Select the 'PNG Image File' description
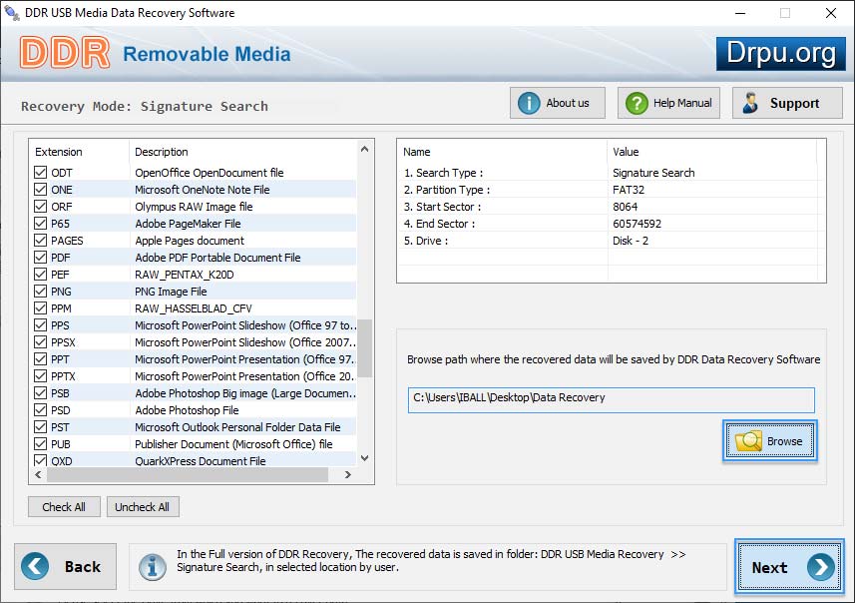The image size is (855, 603). click(x=171, y=292)
